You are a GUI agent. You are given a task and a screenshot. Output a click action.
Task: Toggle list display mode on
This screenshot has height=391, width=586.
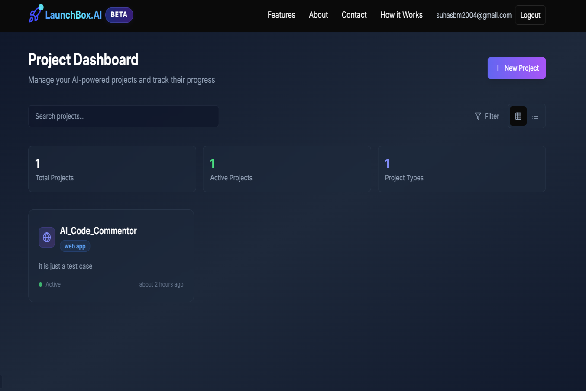coord(535,116)
